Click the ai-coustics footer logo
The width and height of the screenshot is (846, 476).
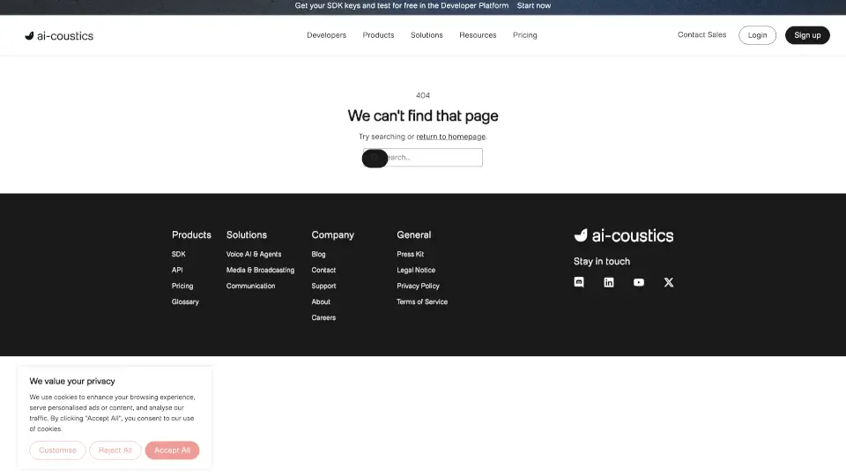tap(624, 235)
